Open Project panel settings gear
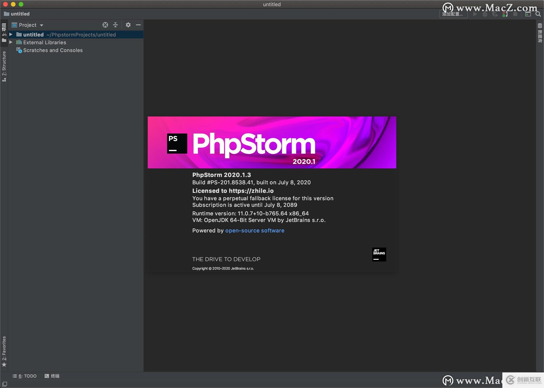This screenshot has height=388, width=544. point(128,25)
